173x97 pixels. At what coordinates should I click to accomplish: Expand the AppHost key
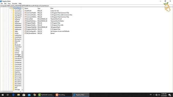[12, 20]
